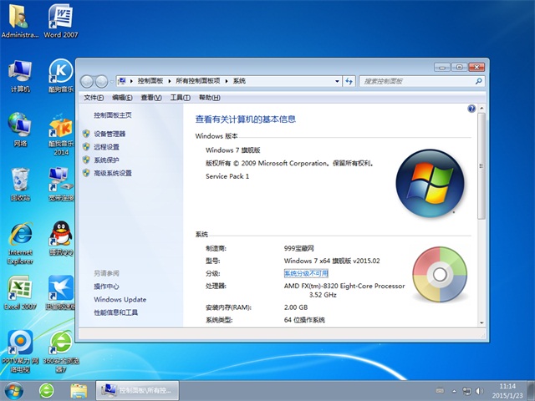
Task: Click the 系统分级不可用 link
Action: tap(306, 273)
